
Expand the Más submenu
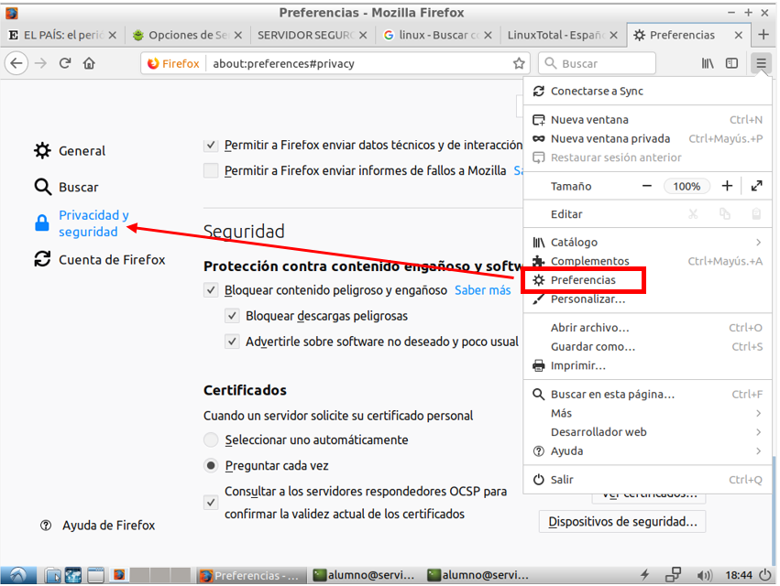coord(647,413)
